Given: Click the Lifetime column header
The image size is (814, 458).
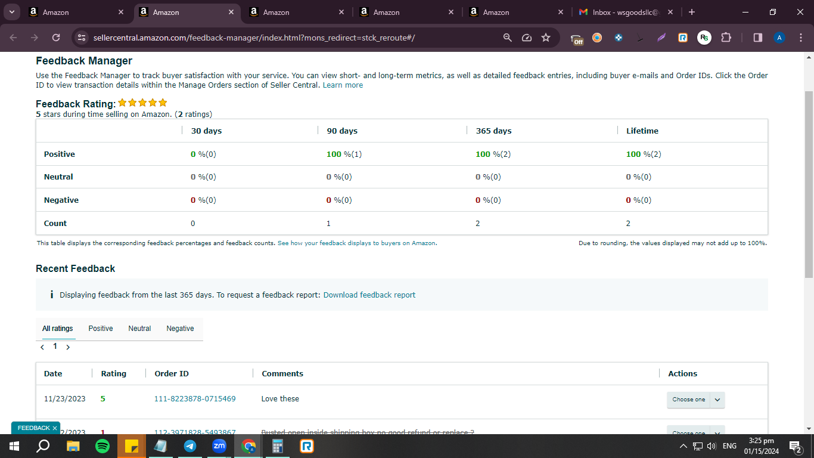Looking at the screenshot, I should pos(642,131).
